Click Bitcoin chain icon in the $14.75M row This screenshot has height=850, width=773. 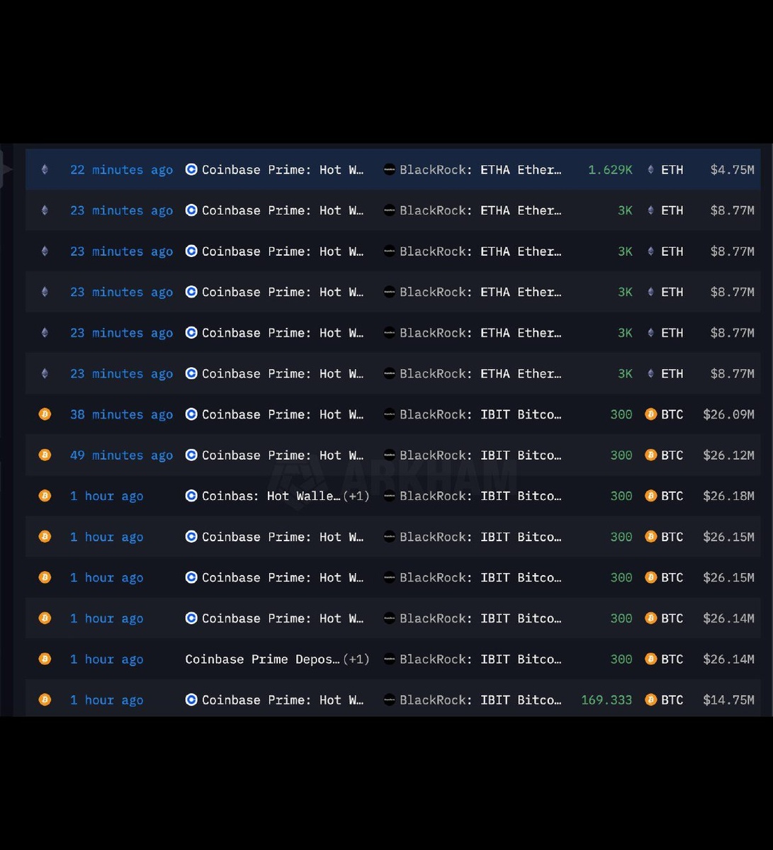coord(45,700)
